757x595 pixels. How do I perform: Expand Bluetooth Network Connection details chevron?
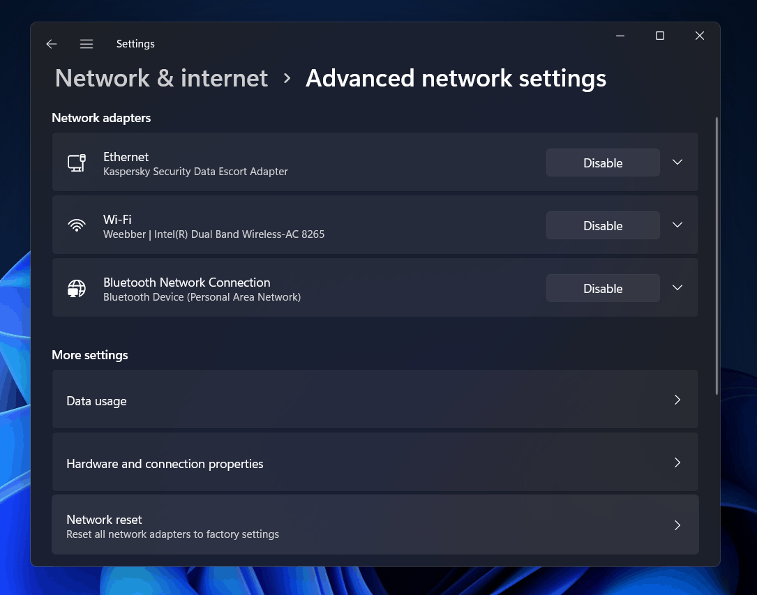tap(677, 287)
